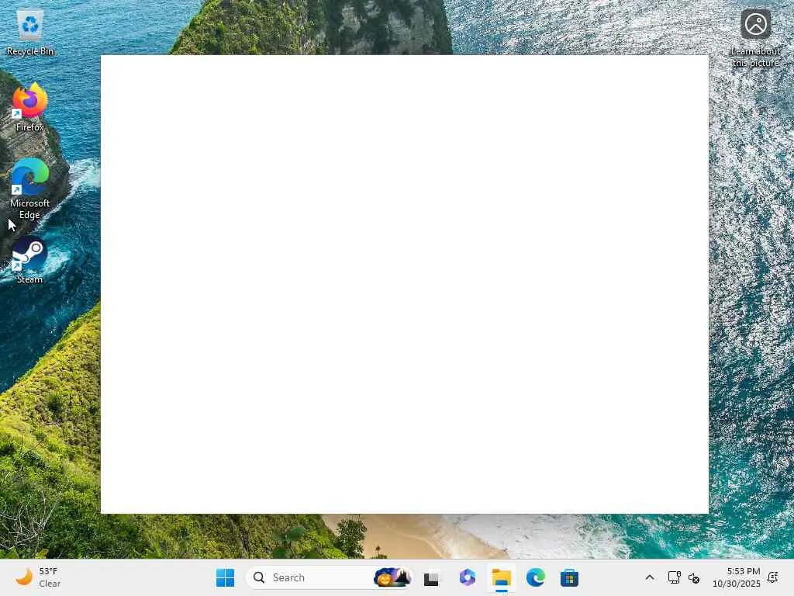Screen dimensions: 794x596
Task: Open the weather widget showing 53°F Clear
Action: (37, 577)
